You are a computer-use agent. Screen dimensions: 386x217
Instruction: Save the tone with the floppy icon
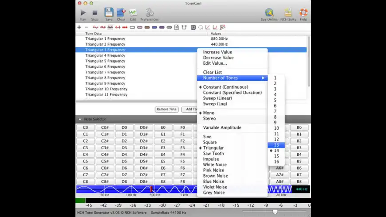click(x=109, y=13)
